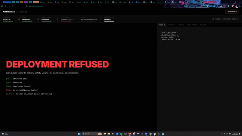The width and height of the screenshot is (242, 136).
Task: Click the "default_action": "allow" JSON line
Action: [x=171, y=39]
